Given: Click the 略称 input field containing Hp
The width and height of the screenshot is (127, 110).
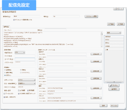Looking at the screenshot, I should (x=66, y=16).
